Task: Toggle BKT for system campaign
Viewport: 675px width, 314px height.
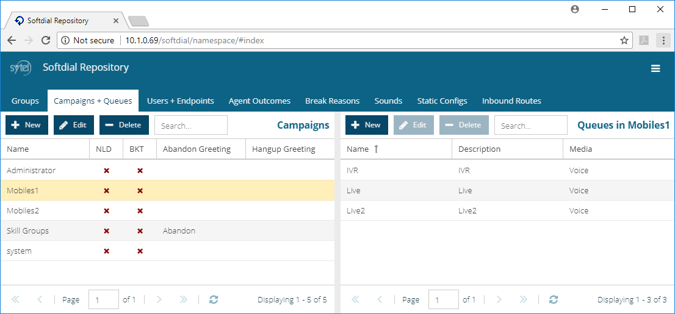Action: 140,251
